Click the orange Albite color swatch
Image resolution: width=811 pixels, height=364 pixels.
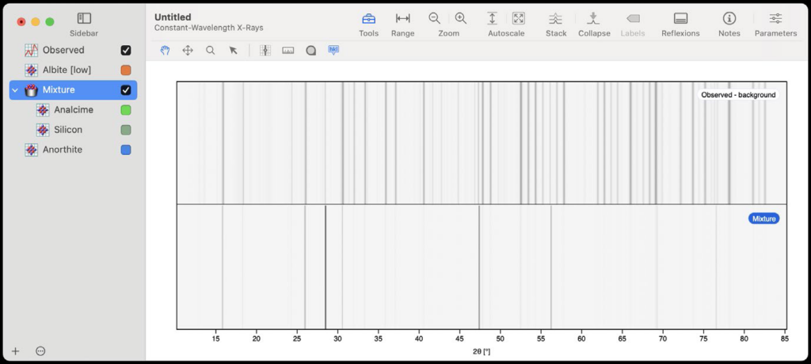[x=125, y=70]
